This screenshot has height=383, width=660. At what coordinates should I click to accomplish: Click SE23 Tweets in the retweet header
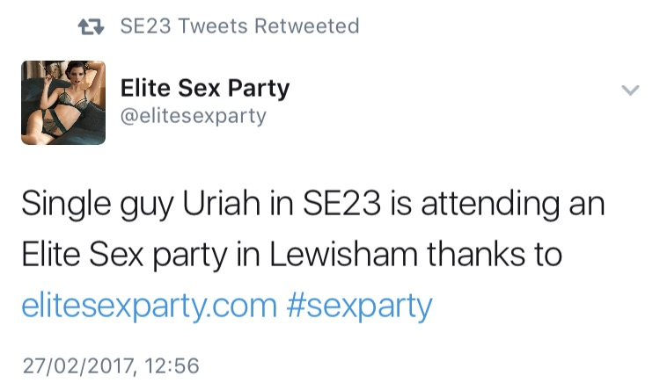coord(184,26)
